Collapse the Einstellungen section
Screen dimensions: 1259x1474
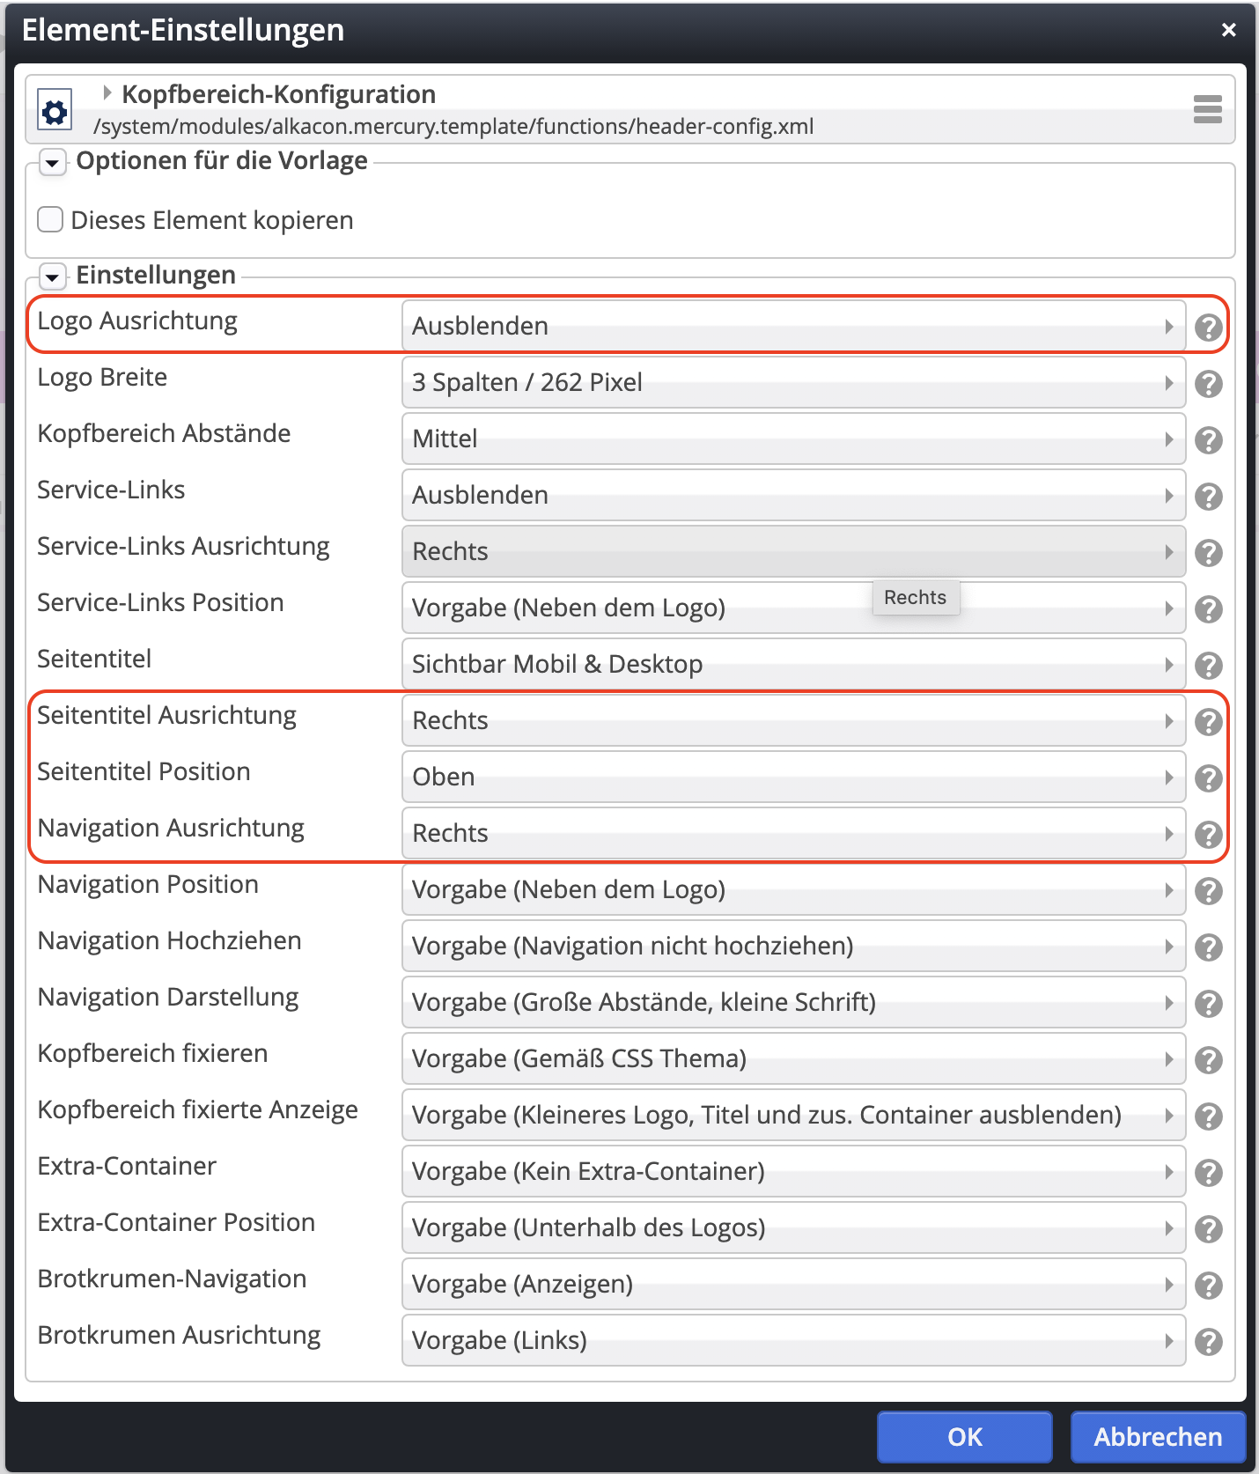[53, 277]
